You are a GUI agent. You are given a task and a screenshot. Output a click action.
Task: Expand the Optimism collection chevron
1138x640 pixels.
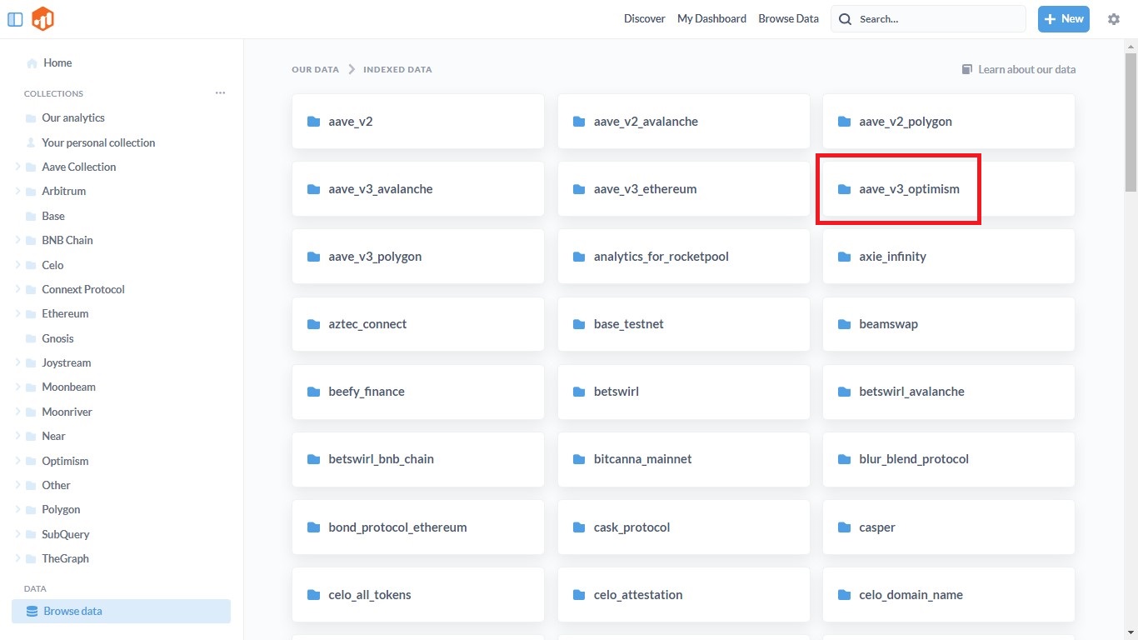tap(17, 461)
